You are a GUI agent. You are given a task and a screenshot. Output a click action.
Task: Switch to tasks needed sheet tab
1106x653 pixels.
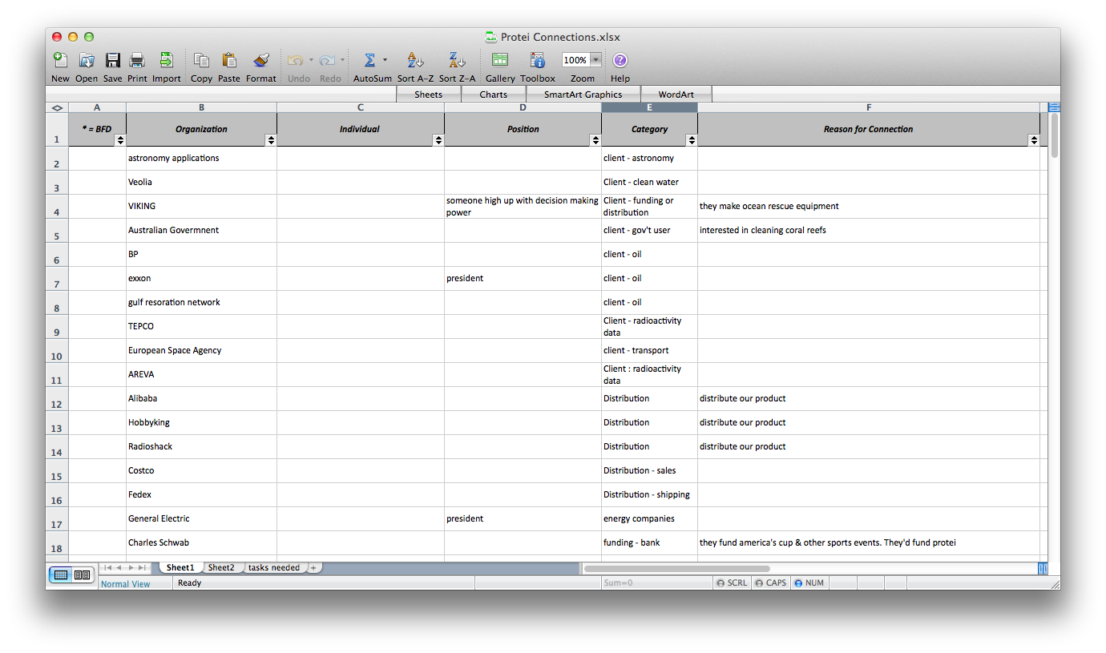(x=273, y=567)
